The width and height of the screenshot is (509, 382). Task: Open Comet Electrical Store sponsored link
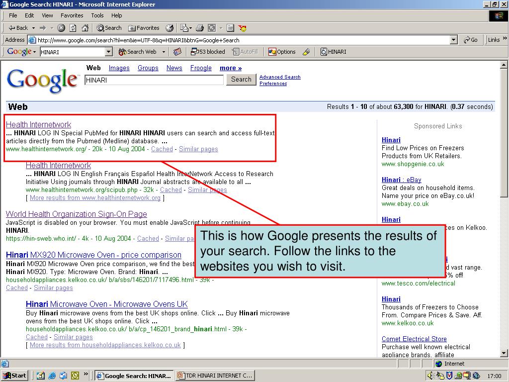coord(414,339)
